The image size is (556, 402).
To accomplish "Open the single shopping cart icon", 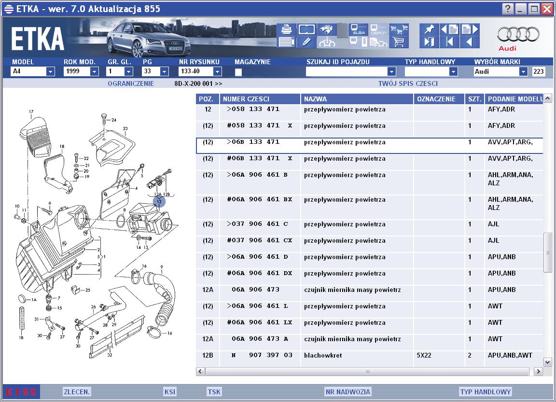I will [399, 42].
